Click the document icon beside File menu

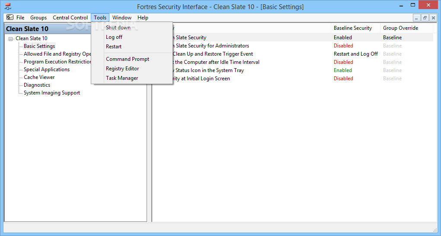(10, 17)
